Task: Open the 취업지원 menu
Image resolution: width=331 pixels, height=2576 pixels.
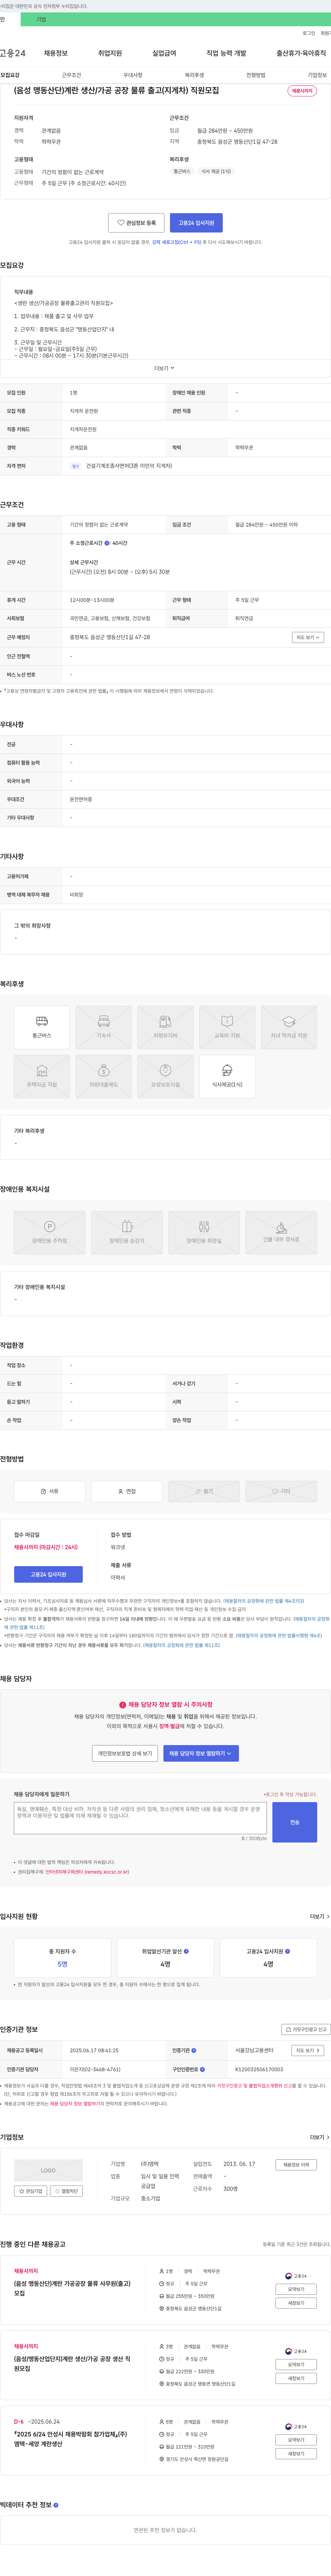Action: pyautogui.click(x=110, y=53)
